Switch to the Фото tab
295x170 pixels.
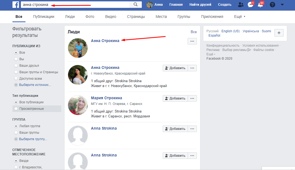90,17
